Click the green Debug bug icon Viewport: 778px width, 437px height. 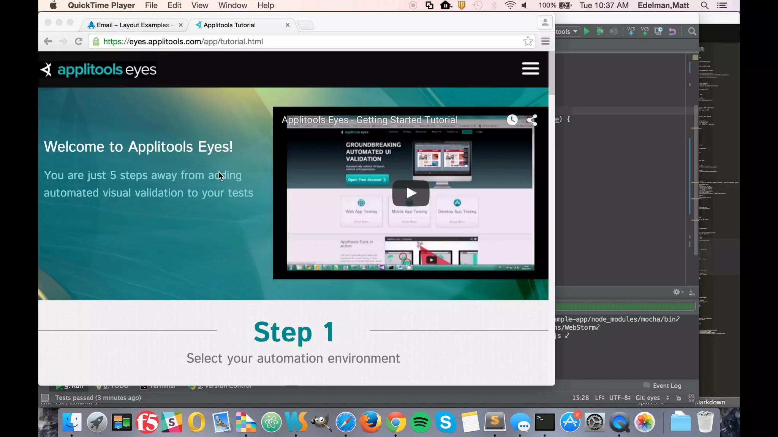coord(600,31)
